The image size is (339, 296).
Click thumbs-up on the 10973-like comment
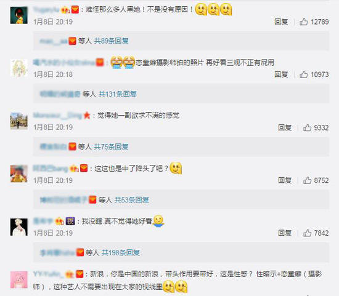303,74
